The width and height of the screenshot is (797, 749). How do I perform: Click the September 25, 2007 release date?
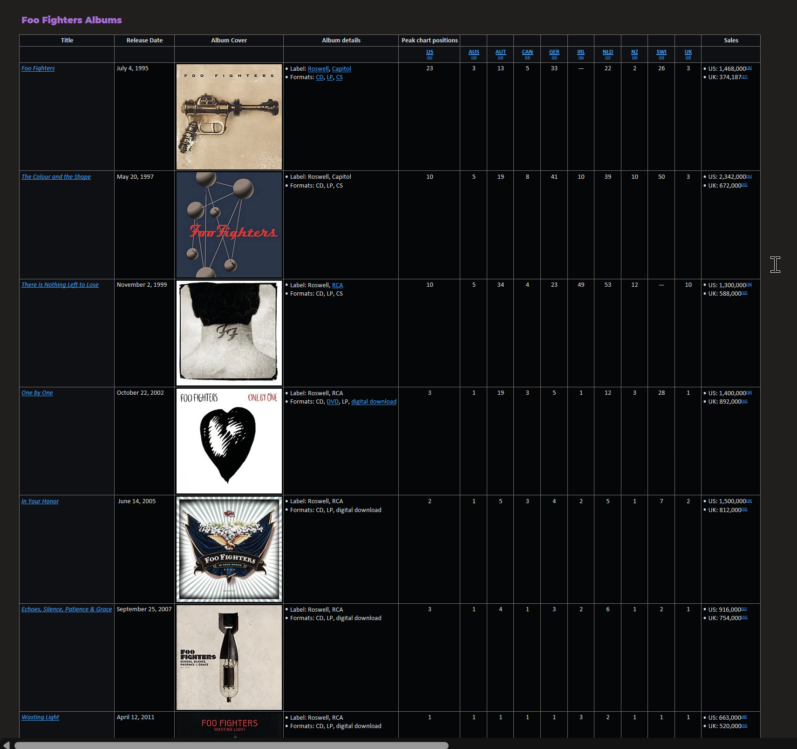pyautogui.click(x=144, y=609)
